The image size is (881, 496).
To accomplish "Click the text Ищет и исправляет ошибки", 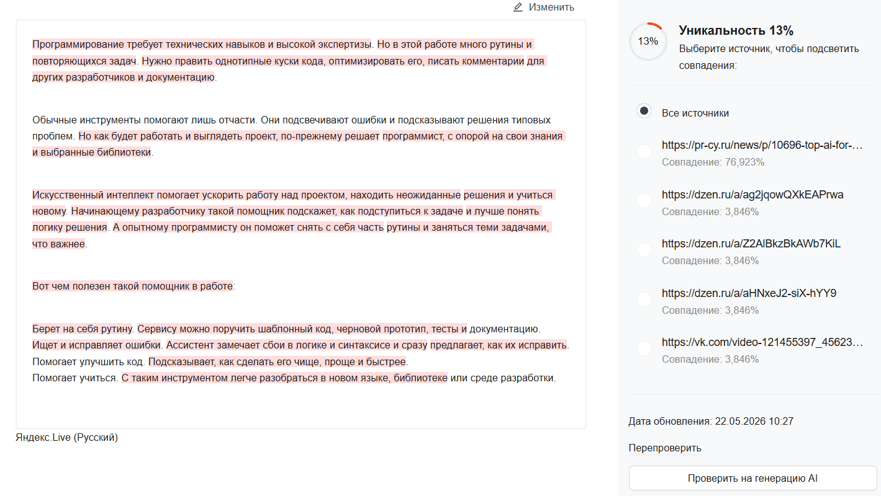I will click(x=97, y=345).
